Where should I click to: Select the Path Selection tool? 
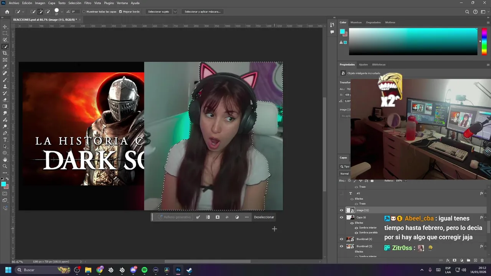pyautogui.click(x=5, y=146)
